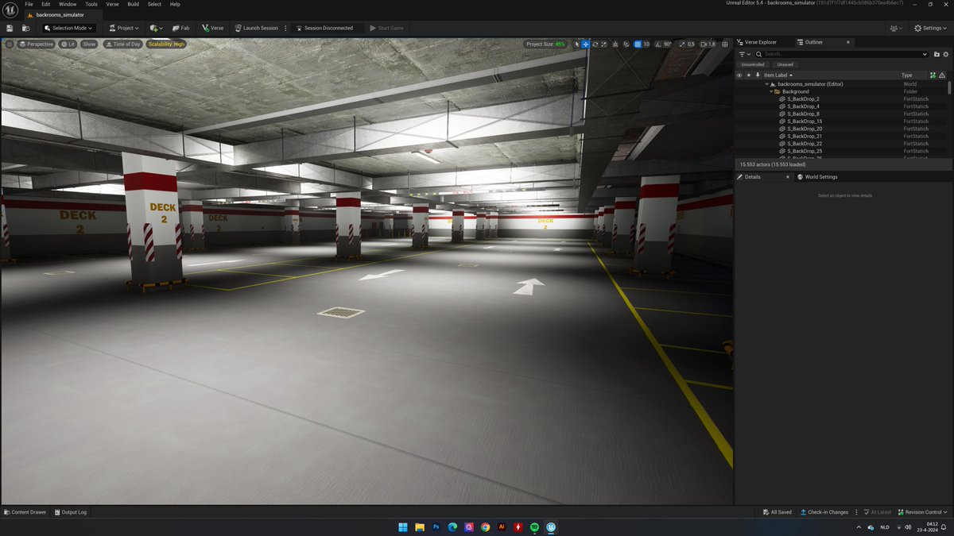Toggle world/local coordinate system icon
954x536 pixels.
coord(615,44)
